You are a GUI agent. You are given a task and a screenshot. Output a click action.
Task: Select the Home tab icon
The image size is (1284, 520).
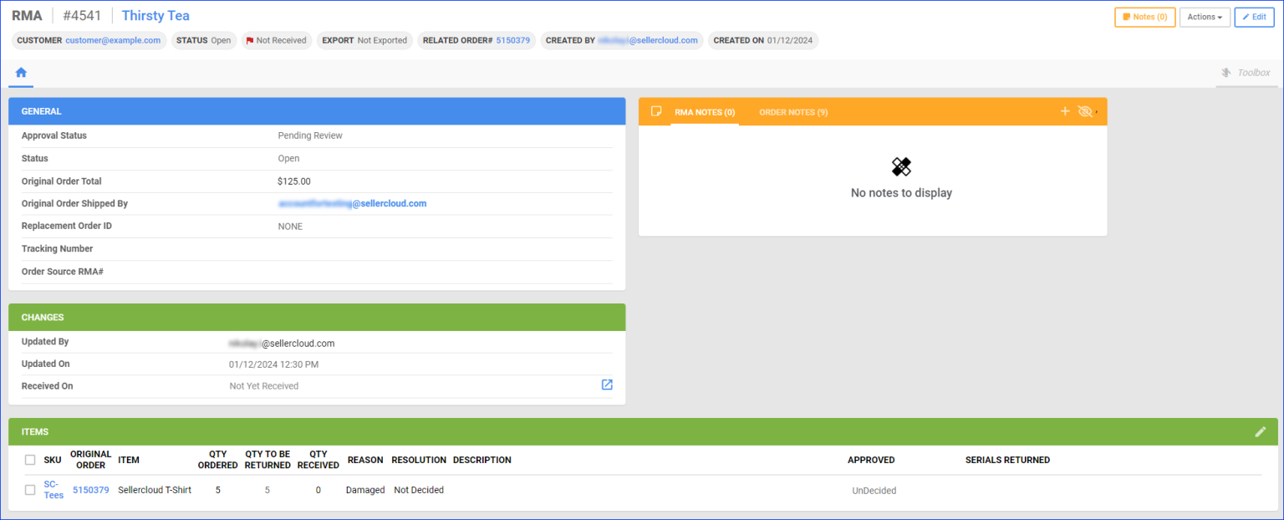pyautogui.click(x=20, y=73)
